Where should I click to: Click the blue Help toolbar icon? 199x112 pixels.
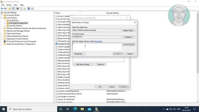pyautogui.click(x=29, y=8)
